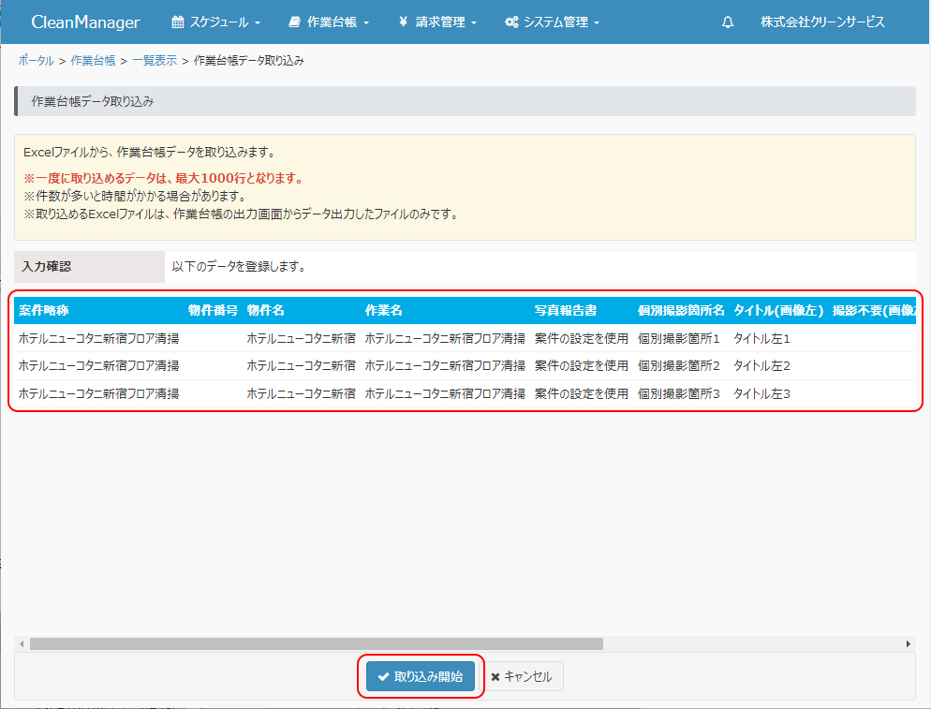Click the horizontal scrollbar thumb

(316, 644)
